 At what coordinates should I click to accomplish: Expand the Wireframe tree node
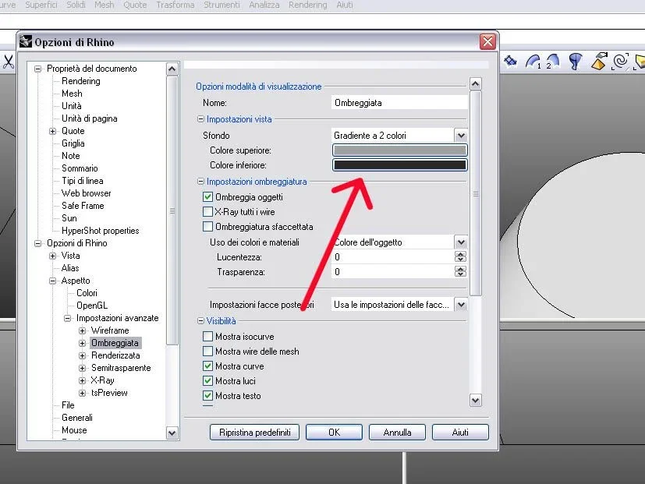(x=82, y=330)
